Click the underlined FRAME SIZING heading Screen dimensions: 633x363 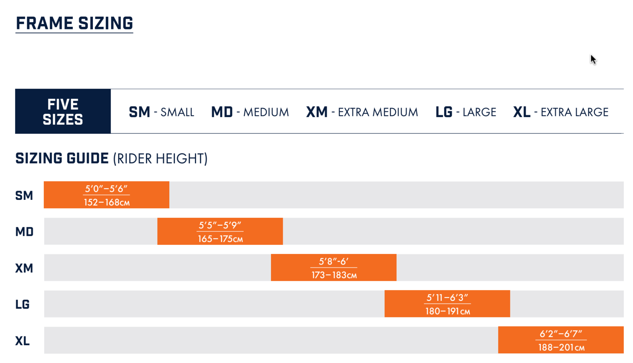coord(74,24)
